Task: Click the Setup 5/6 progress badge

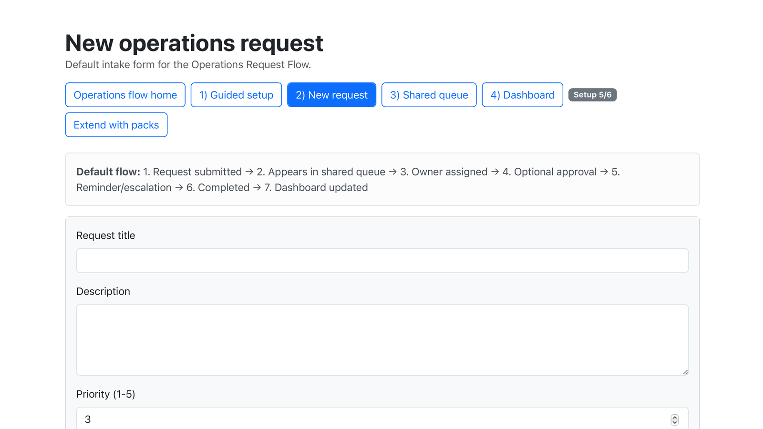Action: 592,94
